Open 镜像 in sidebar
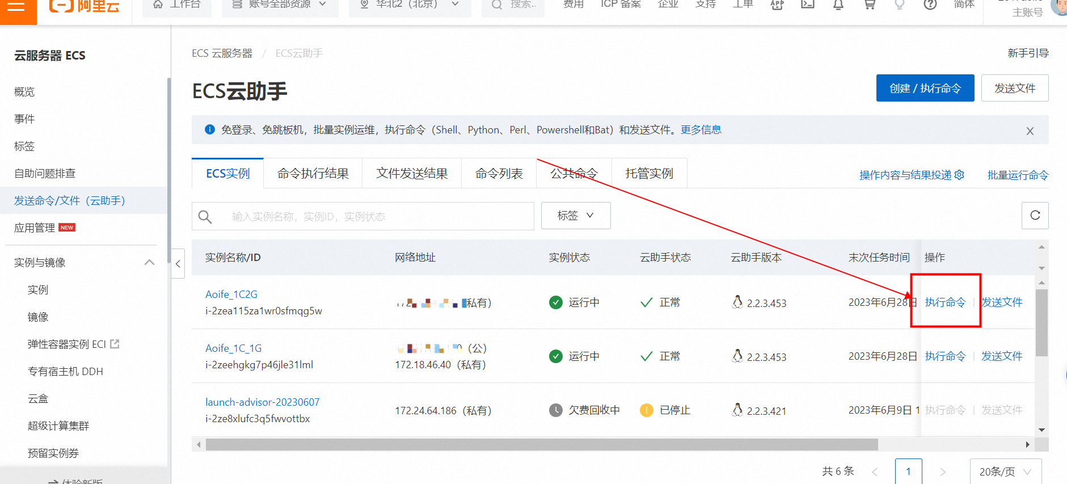The width and height of the screenshot is (1067, 484). [38, 317]
